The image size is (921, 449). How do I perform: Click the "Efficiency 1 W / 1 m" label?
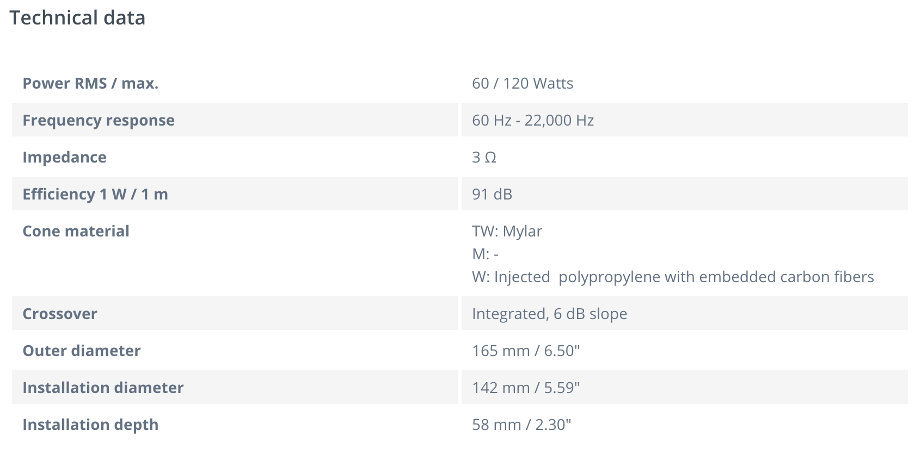95,194
